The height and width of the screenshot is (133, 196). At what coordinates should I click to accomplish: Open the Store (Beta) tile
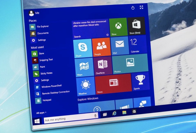point(136,26)
